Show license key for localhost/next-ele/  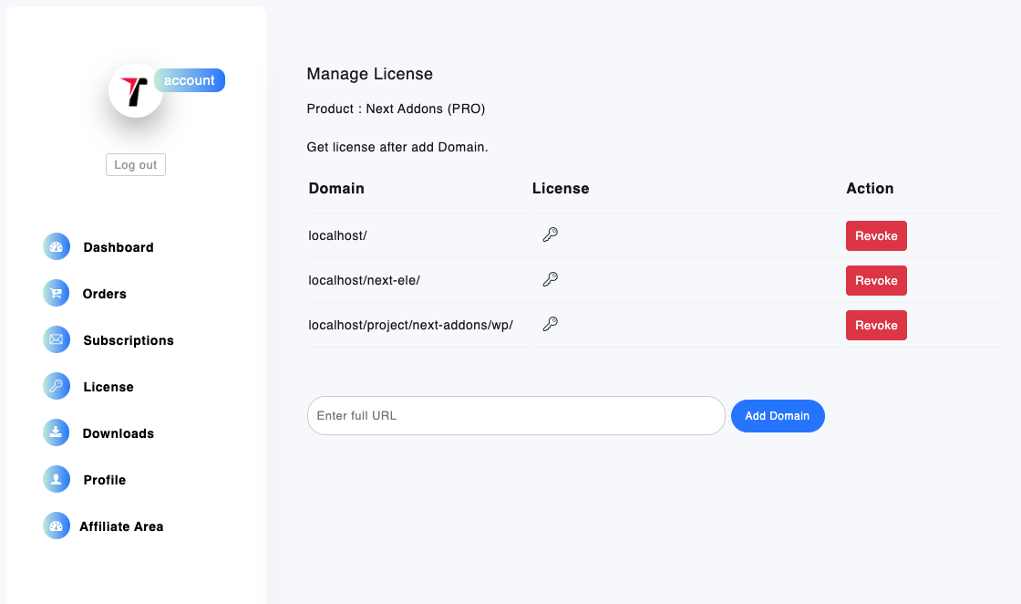point(550,280)
